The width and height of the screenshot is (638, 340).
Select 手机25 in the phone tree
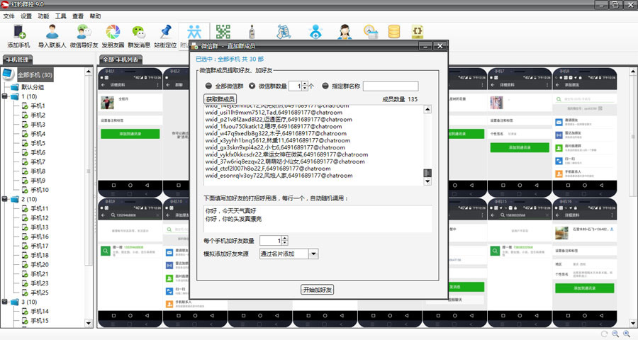pos(40,293)
